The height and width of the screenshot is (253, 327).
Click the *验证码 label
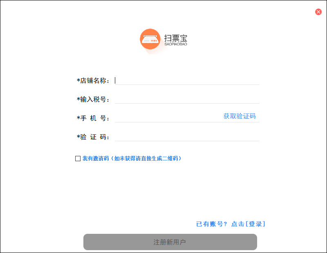[x=93, y=137]
